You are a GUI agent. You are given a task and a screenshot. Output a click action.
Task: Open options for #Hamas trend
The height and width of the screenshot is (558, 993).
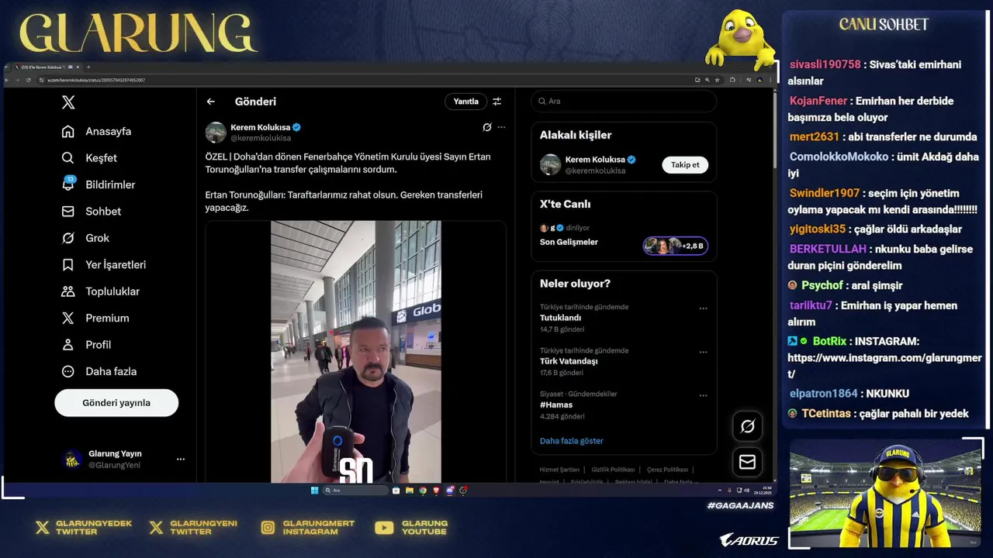[x=703, y=395]
